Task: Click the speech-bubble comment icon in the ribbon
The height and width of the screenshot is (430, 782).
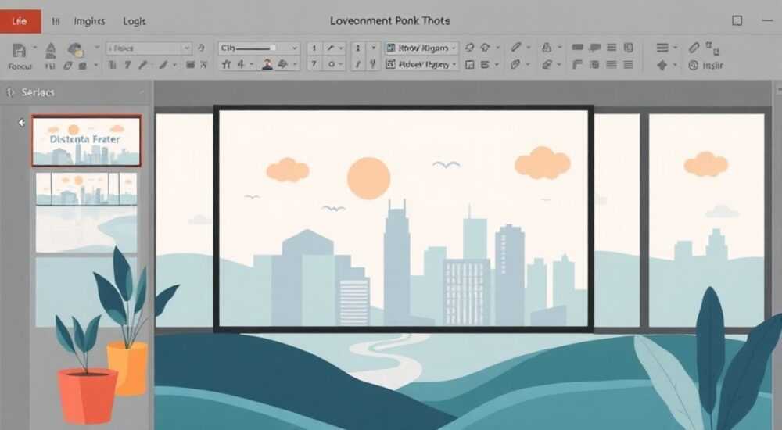Action: [x=594, y=48]
